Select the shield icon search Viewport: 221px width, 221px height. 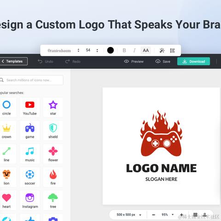(x=53, y=131)
